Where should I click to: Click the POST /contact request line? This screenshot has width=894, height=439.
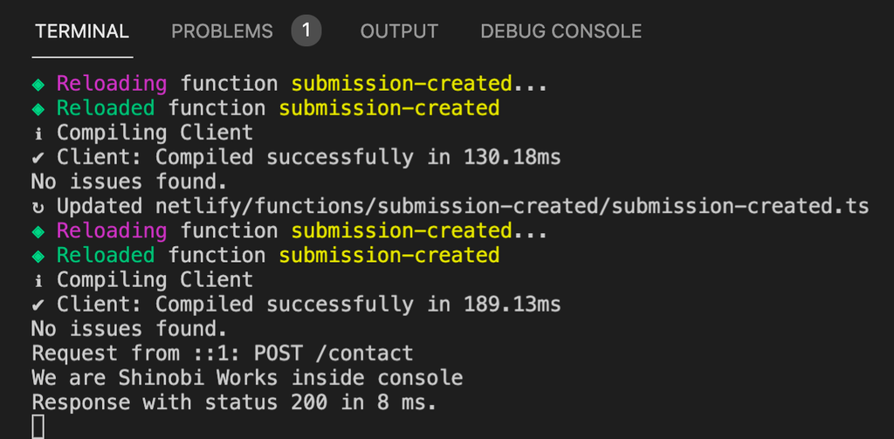[223, 353]
